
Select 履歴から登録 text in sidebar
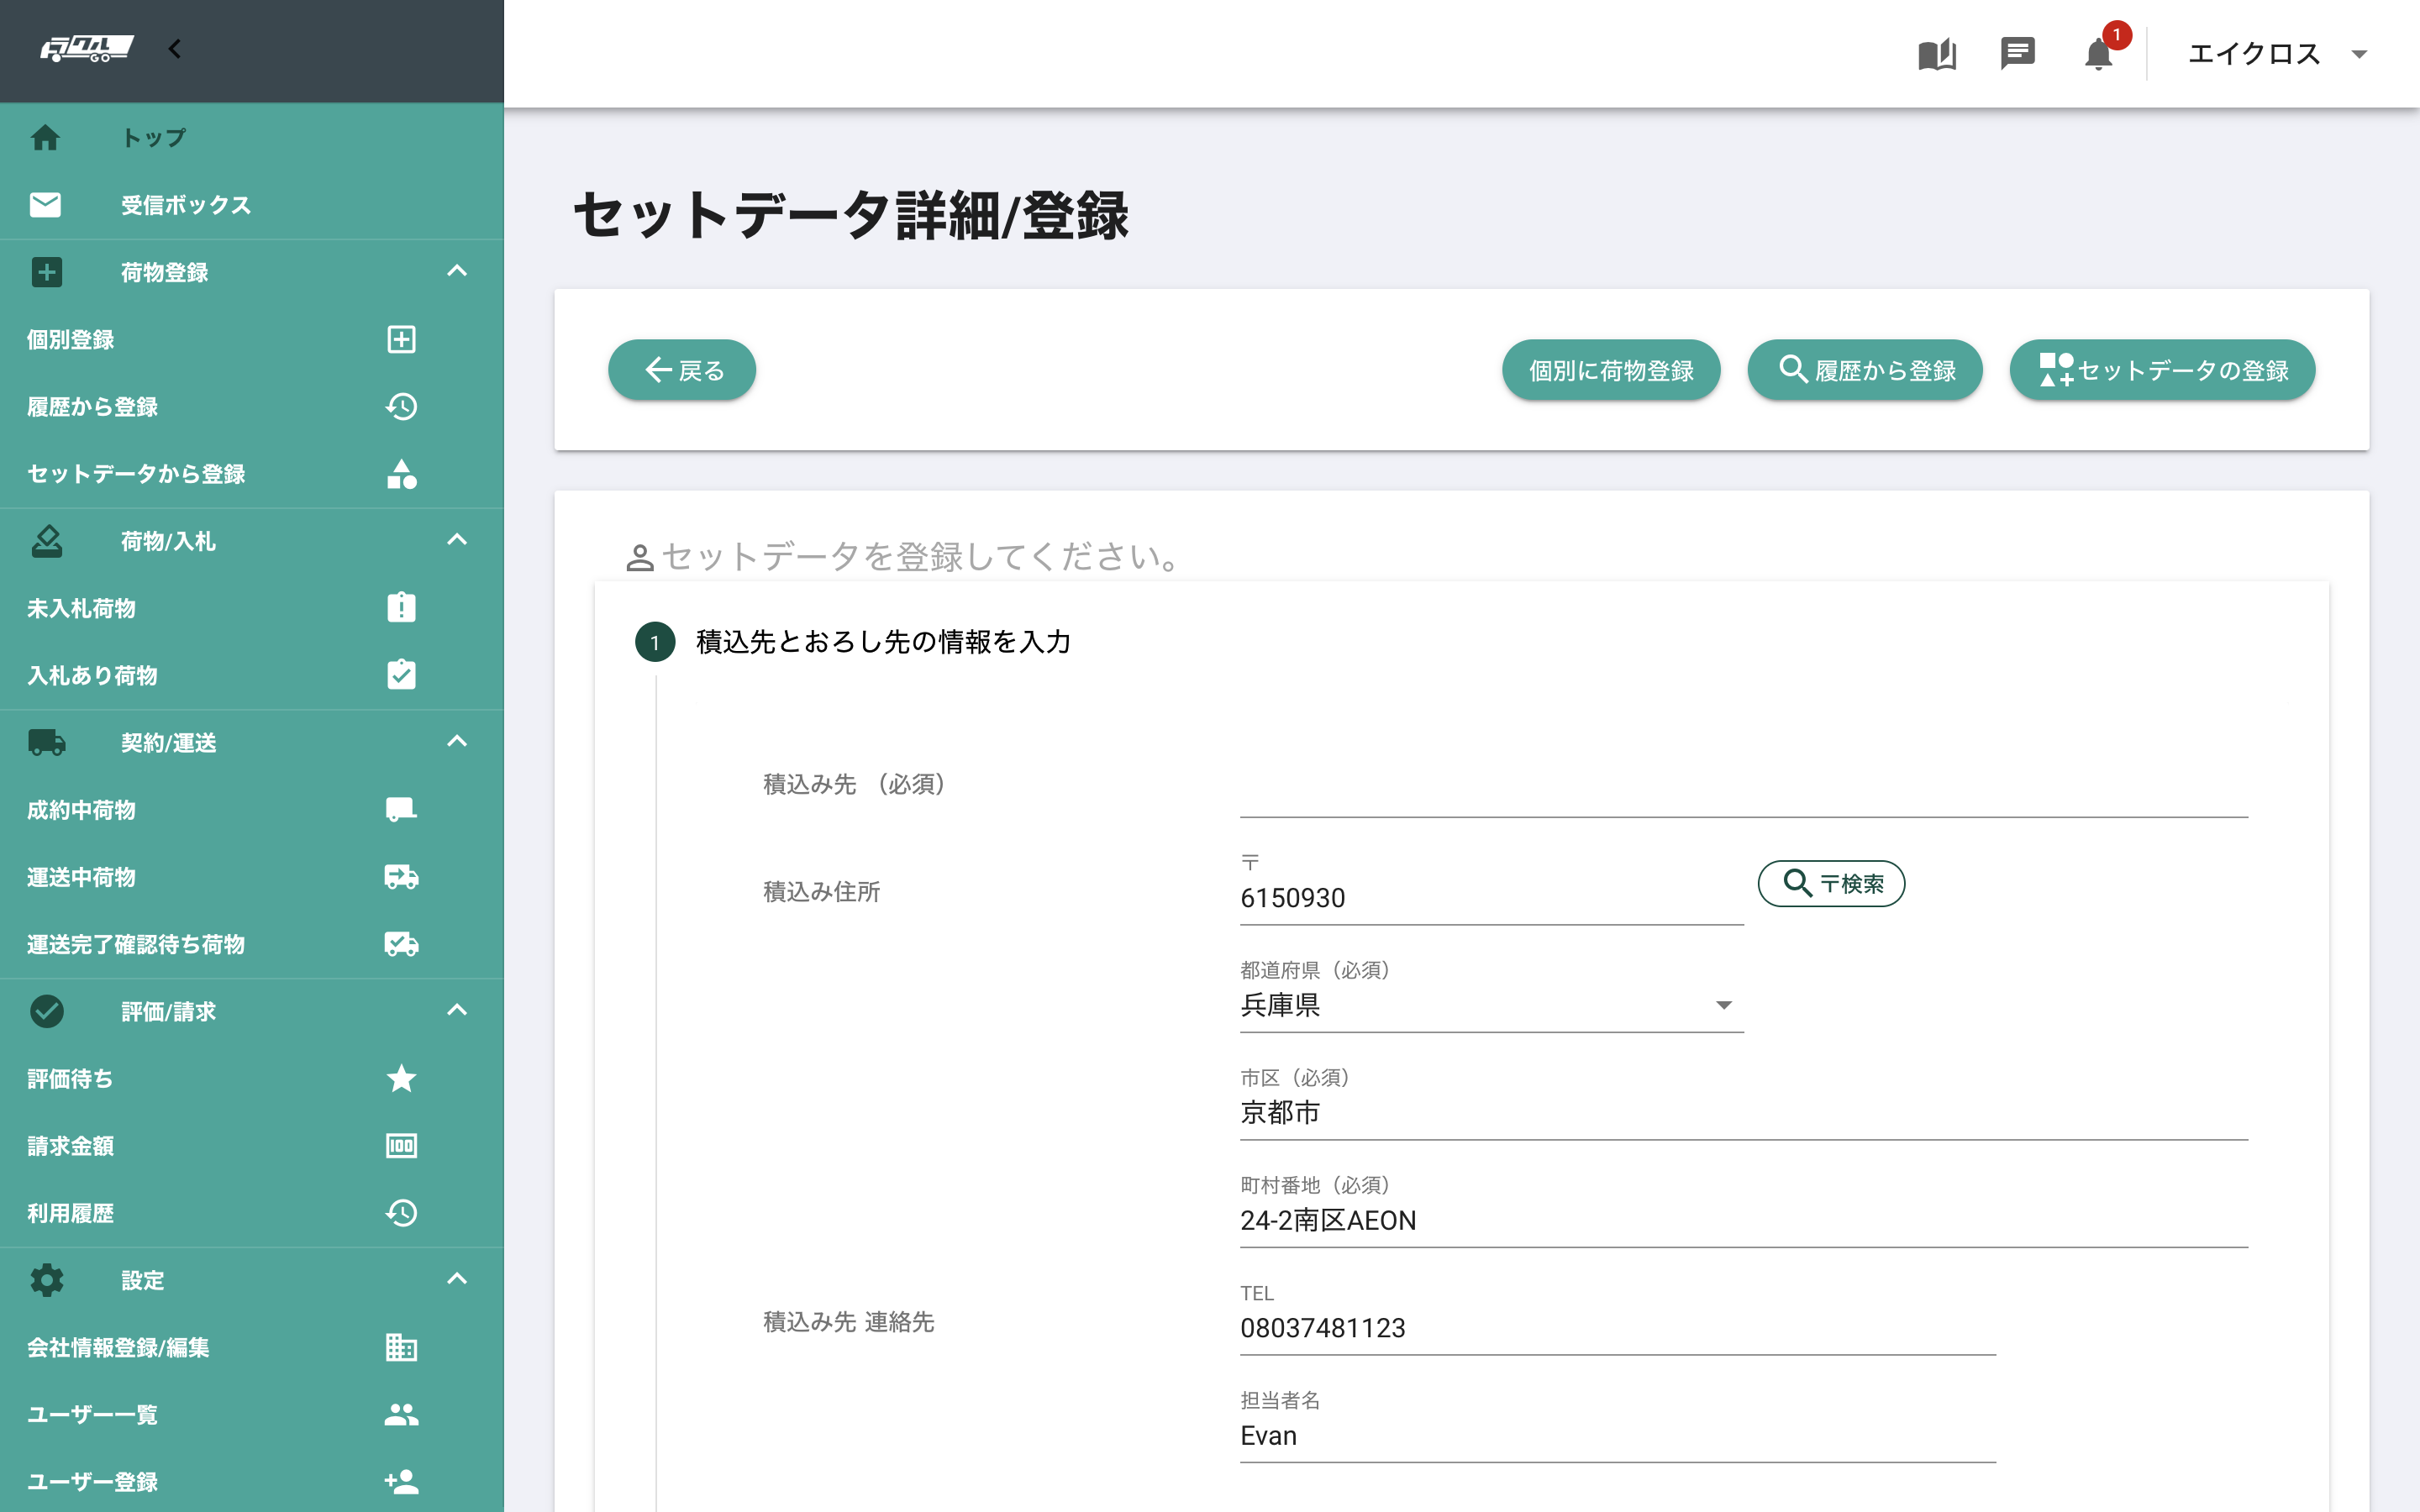pyautogui.click(x=92, y=406)
